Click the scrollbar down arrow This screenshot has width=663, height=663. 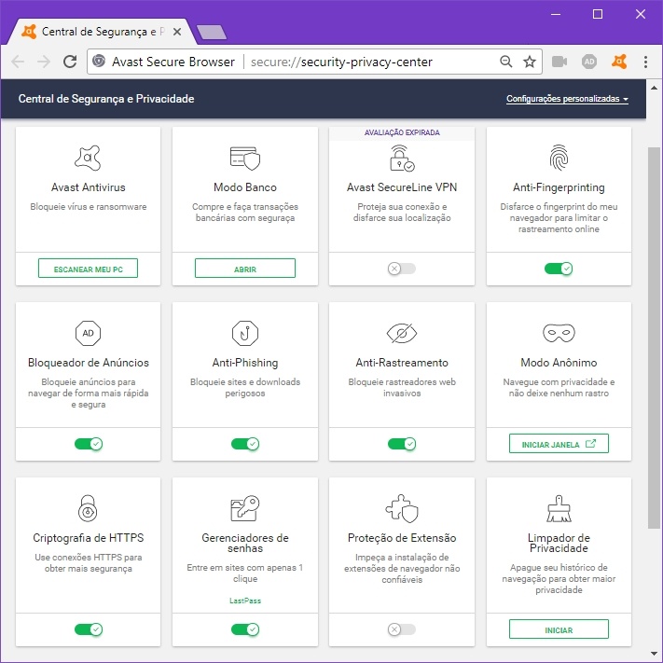[654, 654]
